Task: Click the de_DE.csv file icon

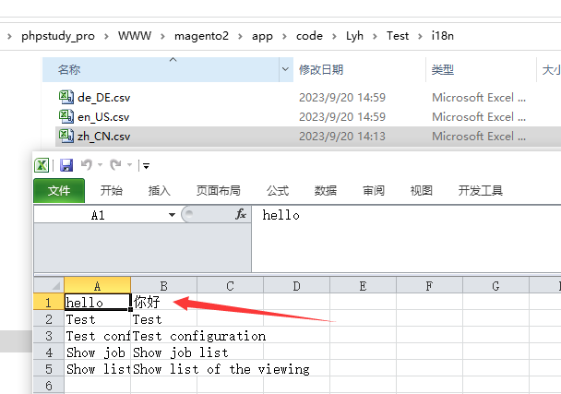Action: pos(66,97)
